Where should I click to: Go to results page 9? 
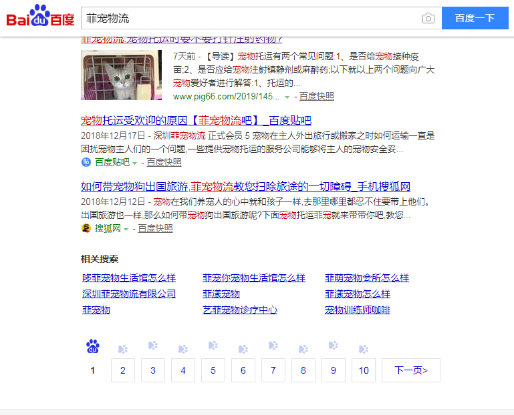334,370
